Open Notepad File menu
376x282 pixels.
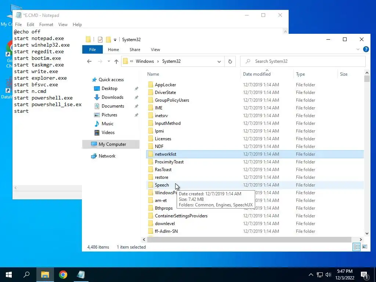(18, 25)
